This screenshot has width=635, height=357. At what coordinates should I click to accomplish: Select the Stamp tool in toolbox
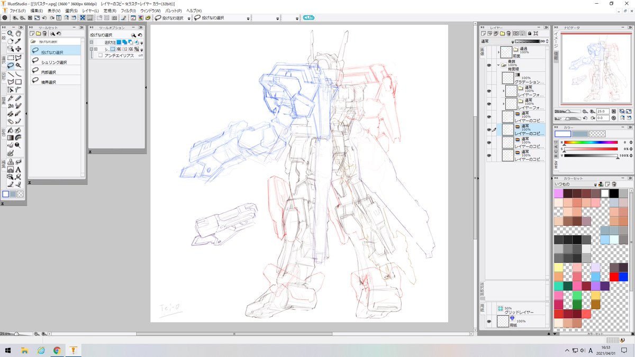(x=10, y=161)
